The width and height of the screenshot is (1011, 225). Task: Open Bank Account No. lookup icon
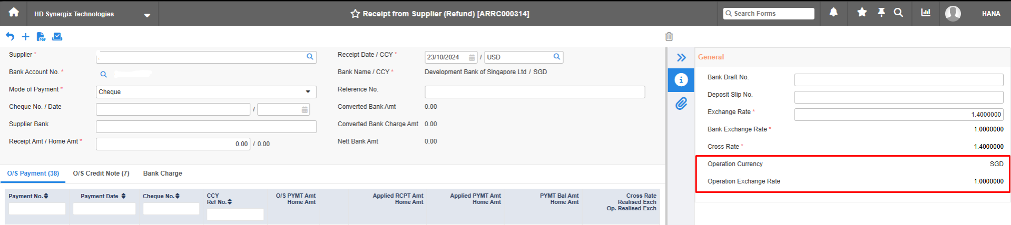tap(103, 75)
